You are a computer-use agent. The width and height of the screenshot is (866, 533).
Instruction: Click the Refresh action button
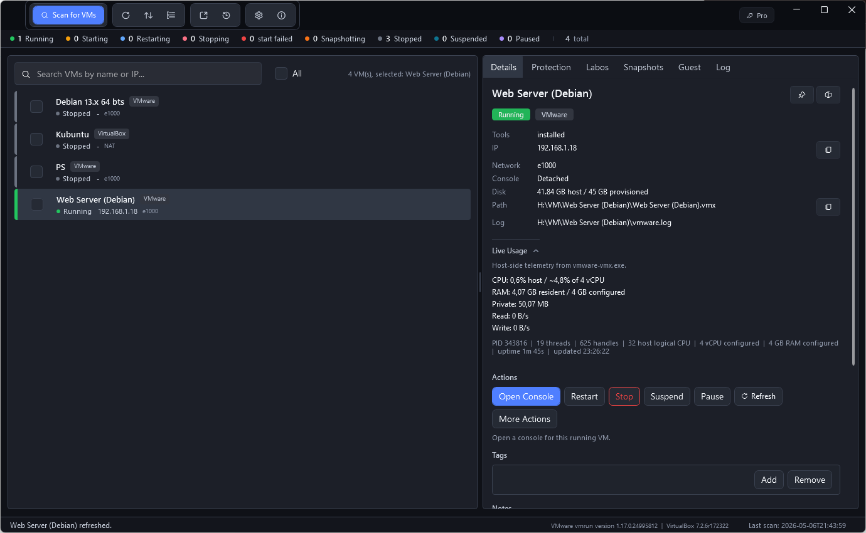click(758, 396)
